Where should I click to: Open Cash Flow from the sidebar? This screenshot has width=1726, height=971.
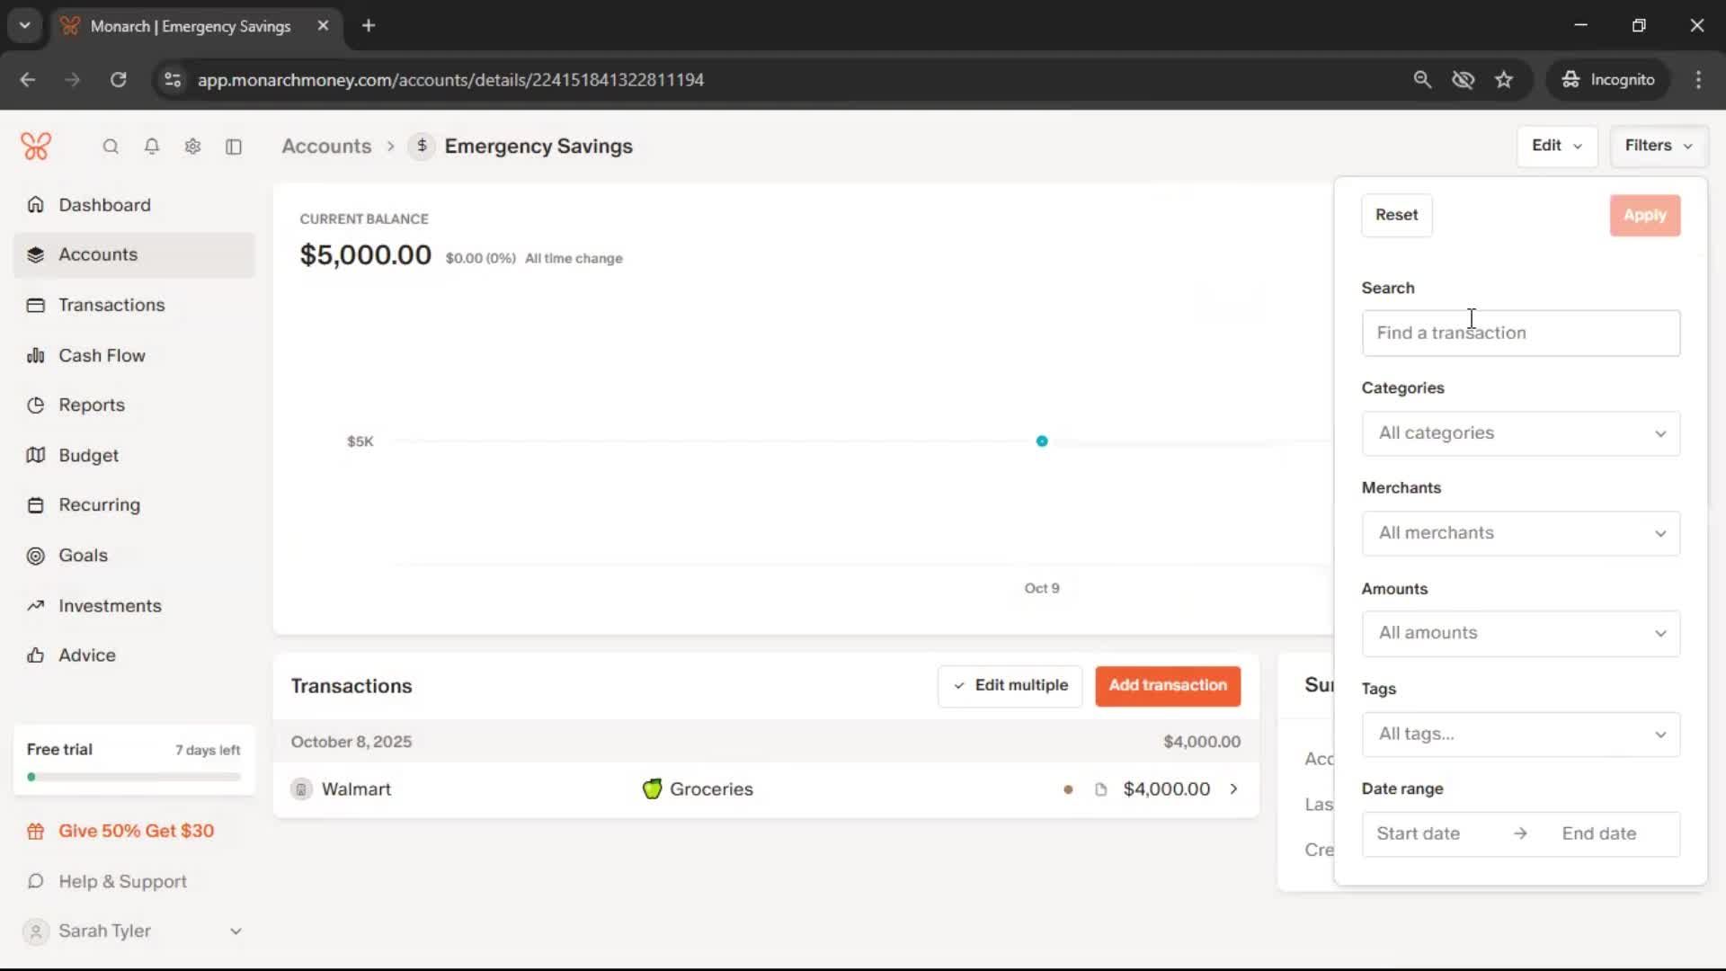pos(102,355)
